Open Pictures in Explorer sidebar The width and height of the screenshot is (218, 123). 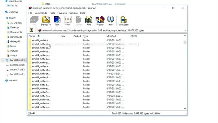(x=13, y=51)
